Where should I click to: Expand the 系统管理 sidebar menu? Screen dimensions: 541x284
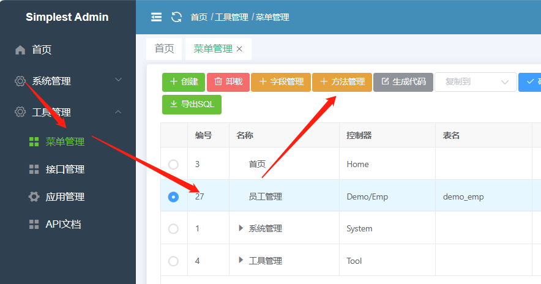(67, 81)
